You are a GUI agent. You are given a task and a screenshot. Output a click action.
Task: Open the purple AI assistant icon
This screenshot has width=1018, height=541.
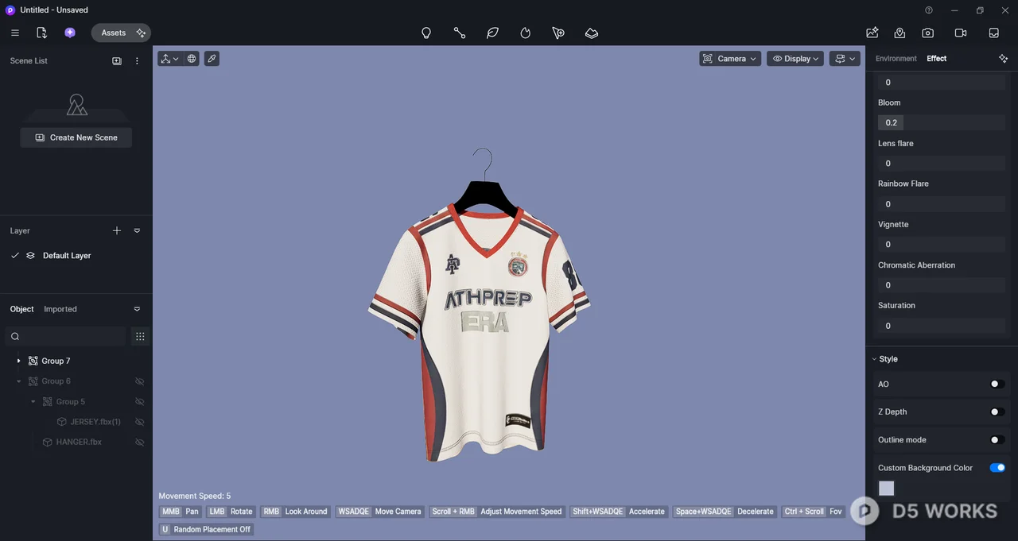click(x=70, y=33)
